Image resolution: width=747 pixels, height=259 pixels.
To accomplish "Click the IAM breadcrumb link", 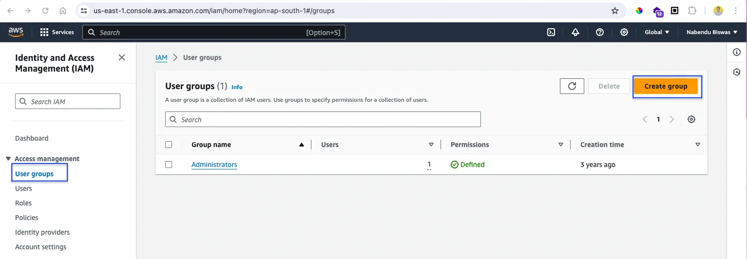I will 161,57.
